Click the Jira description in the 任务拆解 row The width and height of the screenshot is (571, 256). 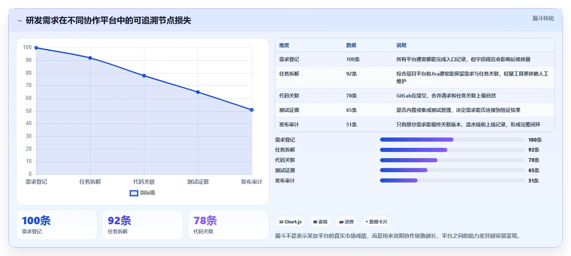pos(473,78)
